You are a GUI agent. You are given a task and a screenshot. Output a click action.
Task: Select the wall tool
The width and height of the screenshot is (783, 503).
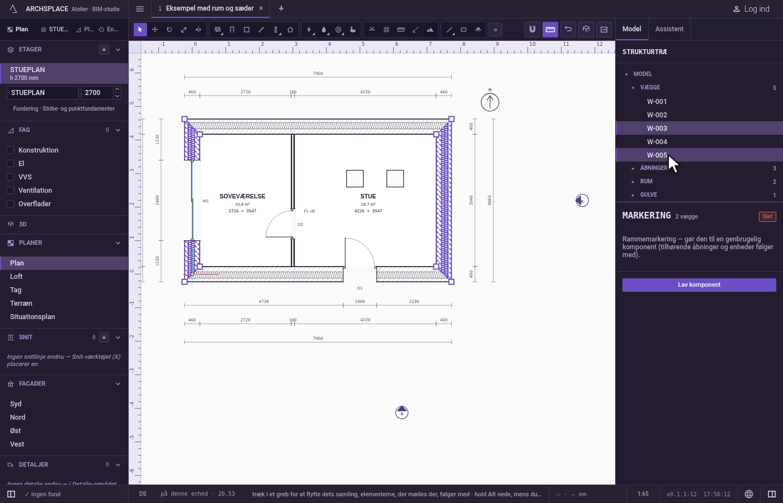click(218, 30)
